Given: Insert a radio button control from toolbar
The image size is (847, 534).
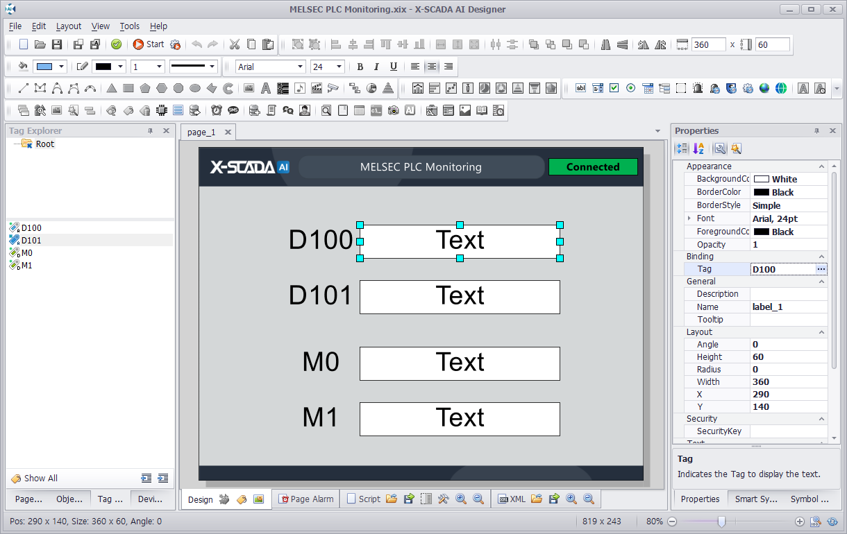Looking at the screenshot, I should point(631,88).
